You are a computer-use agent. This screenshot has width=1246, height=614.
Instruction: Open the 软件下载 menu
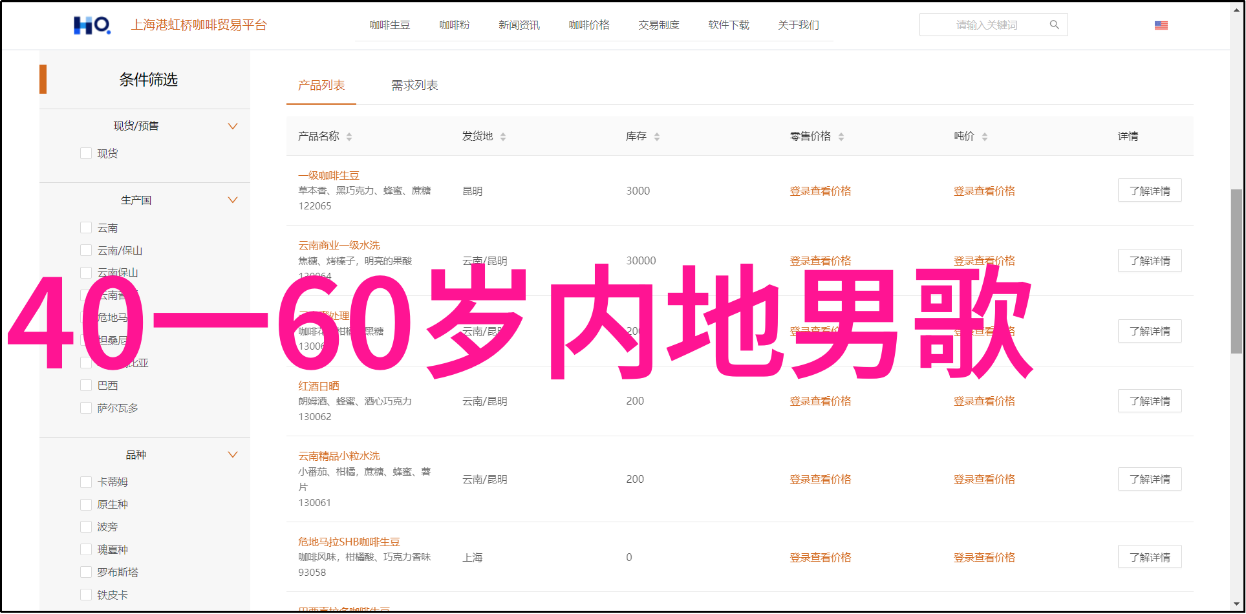tap(729, 25)
